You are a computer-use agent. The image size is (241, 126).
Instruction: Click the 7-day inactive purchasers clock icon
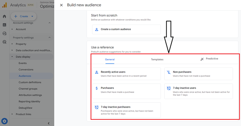[x=96, y=107]
